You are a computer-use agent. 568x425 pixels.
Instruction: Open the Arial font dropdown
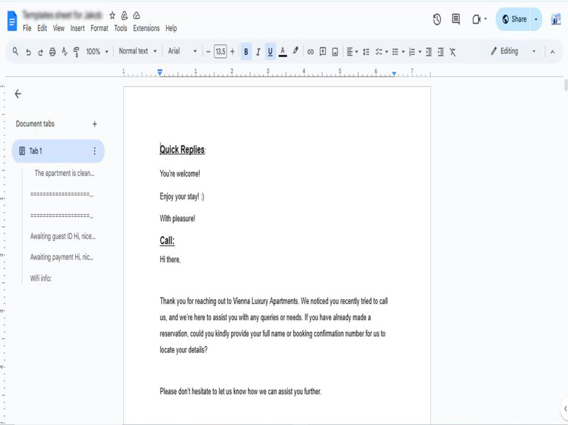click(x=182, y=51)
